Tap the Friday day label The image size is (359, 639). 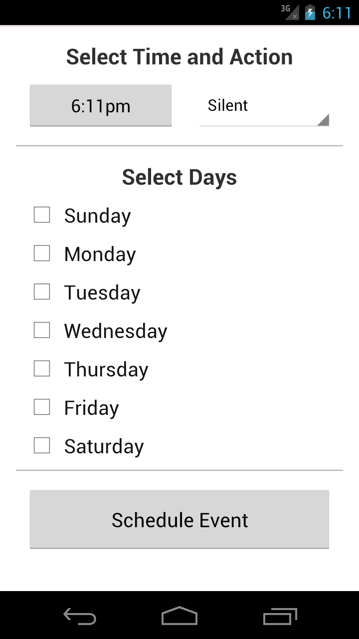(x=92, y=408)
